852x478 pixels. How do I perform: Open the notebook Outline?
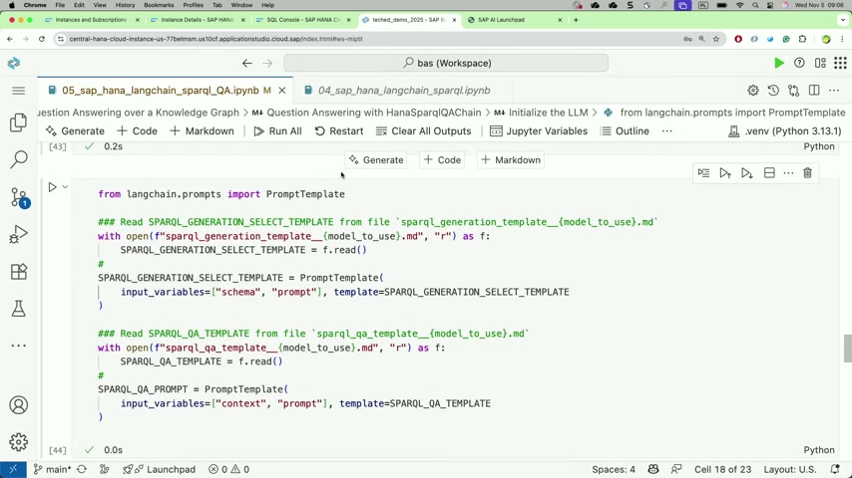coord(625,131)
